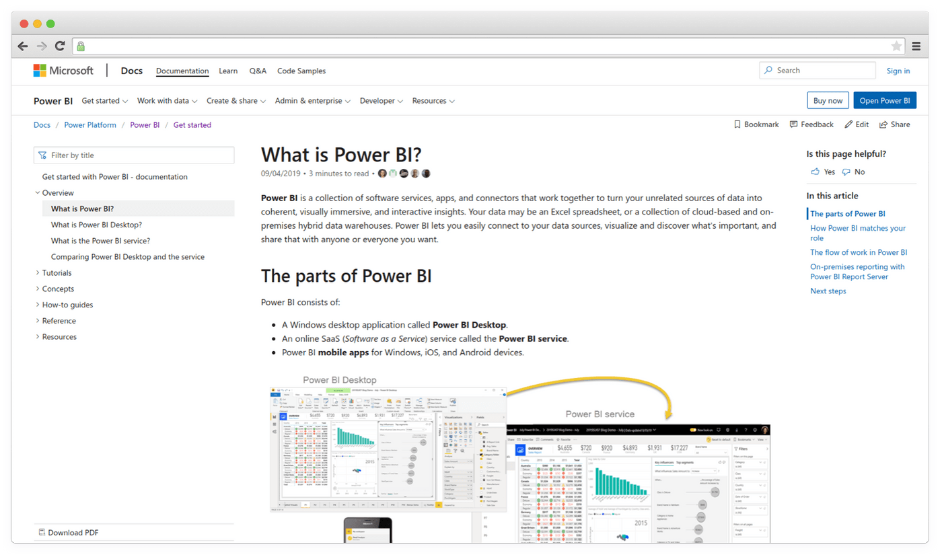Open Get started dropdown menu
Image resolution: width=942 pixels, height=559 pixels.
(105, 101)
